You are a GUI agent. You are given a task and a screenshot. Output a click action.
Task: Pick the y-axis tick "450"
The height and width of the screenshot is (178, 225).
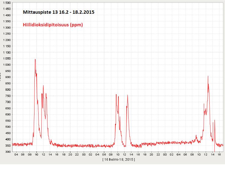coord(8,133)
